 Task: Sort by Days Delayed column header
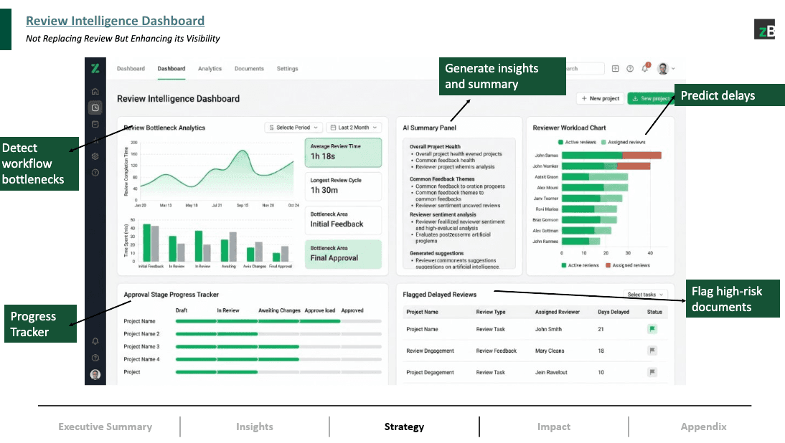(614, 312)
